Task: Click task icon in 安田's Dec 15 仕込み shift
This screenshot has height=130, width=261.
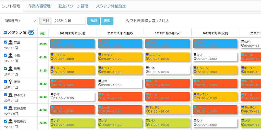Action: 195,41
